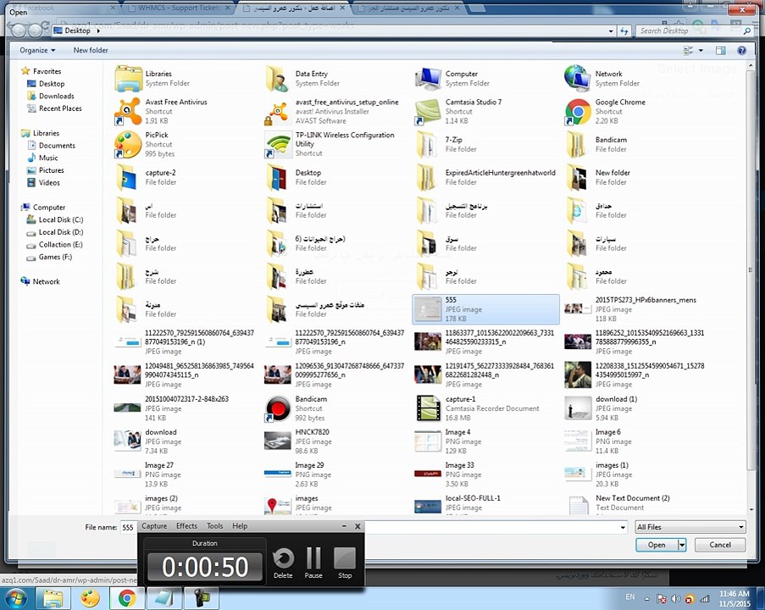The width and height of the screenshot is (765, 610).
Task: Click the change view icon
Action: (x=689, y=50)
